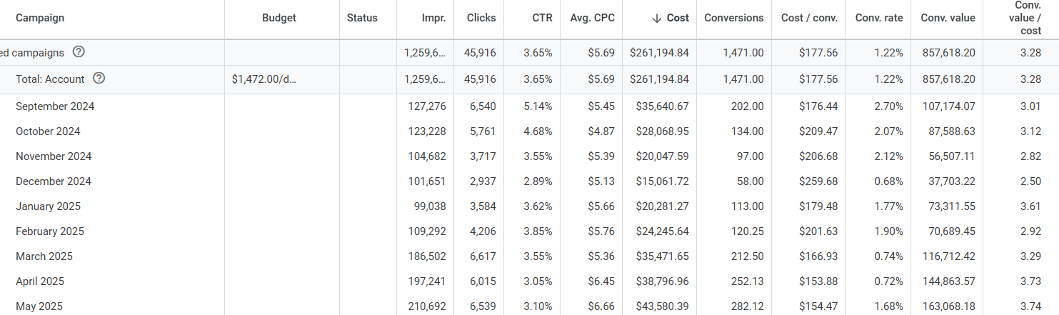This screenshot has height=315, width=1059.
Task: Sort by the Budget column header
Action: click(278, 18)
